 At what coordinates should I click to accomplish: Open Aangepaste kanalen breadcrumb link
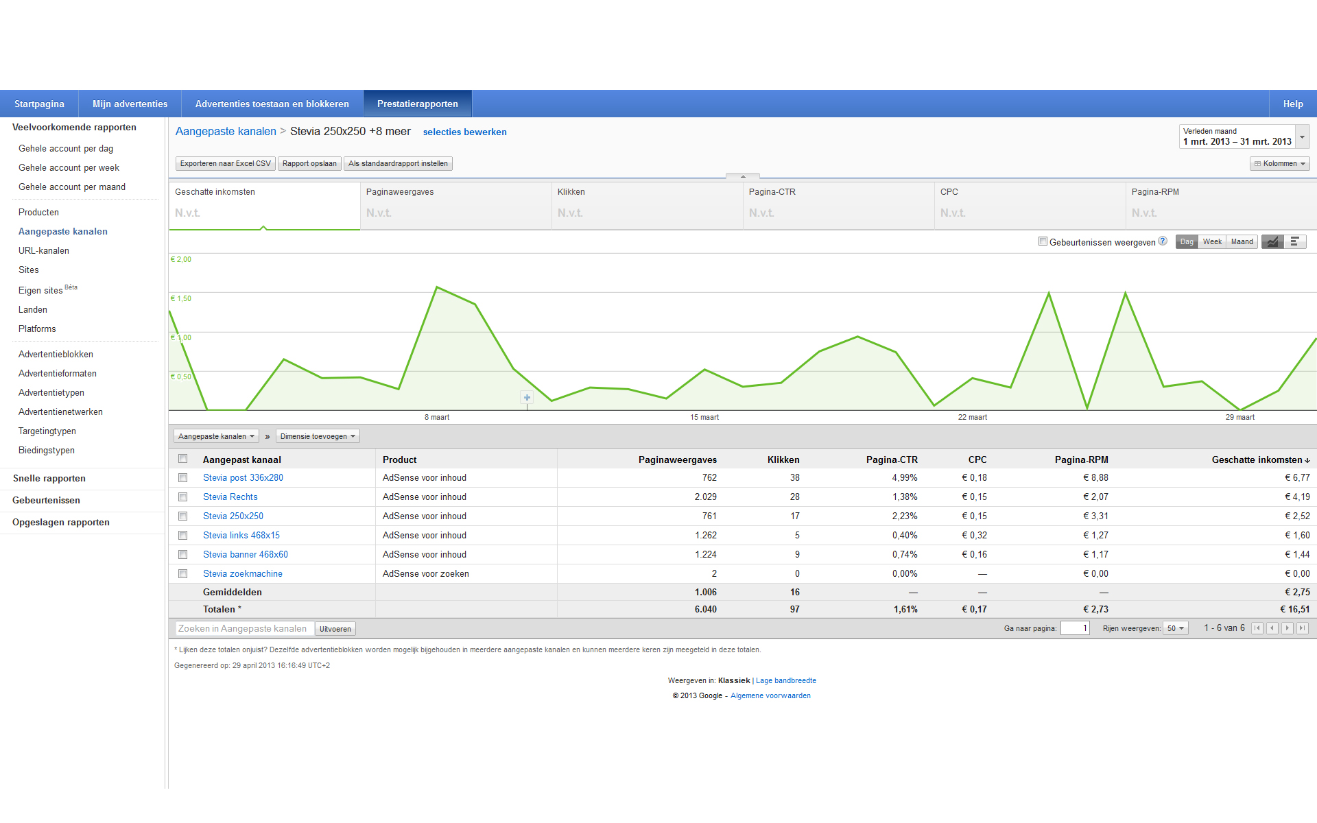[x=226, y=131]
